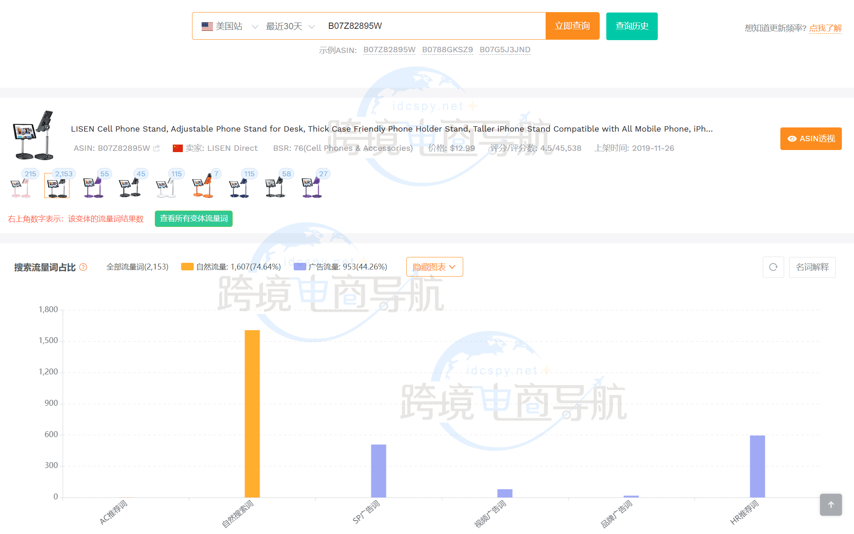Open the 点我了解 link
Viewport: 854px width, 534px height.
[x=825, y=28]
